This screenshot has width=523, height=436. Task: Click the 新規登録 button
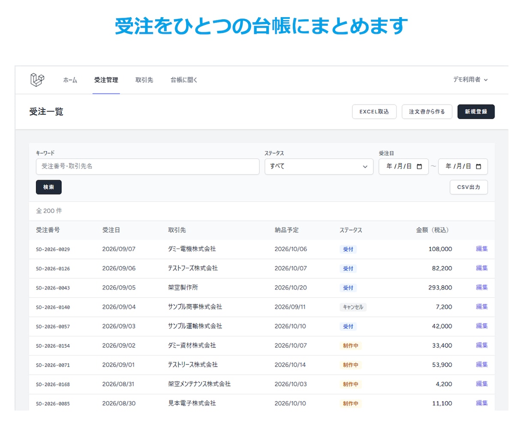coord(476,111)
